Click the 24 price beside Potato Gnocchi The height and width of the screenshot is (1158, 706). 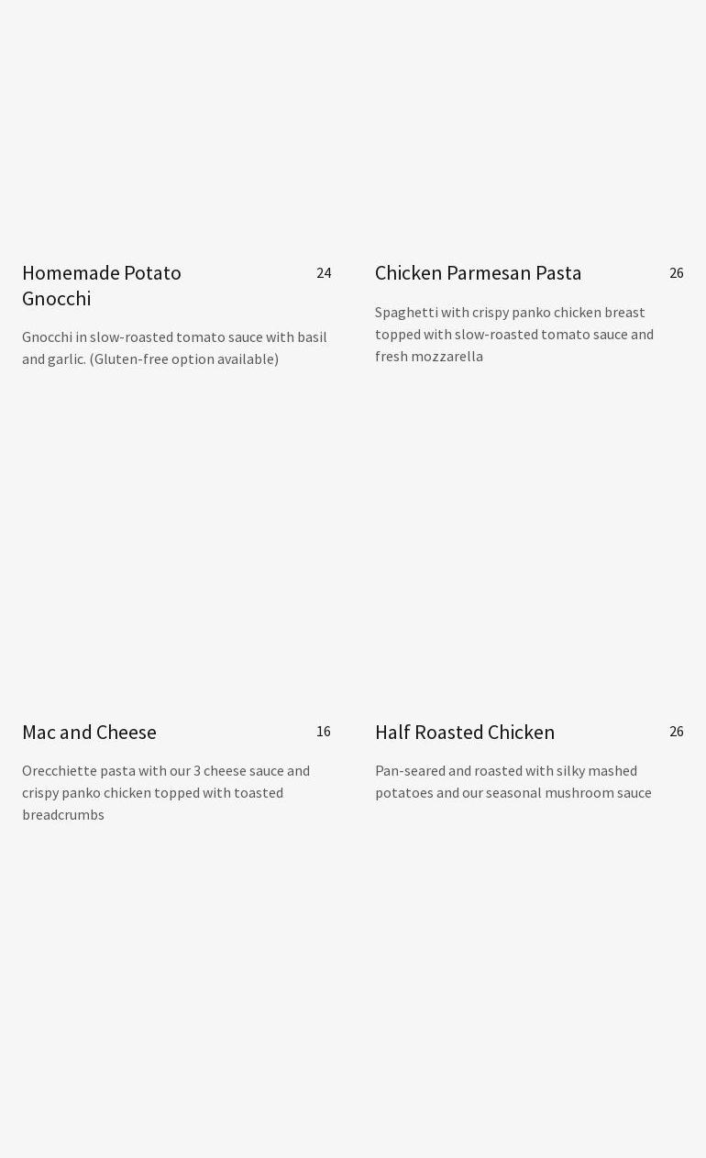click(x=324, y=273)
